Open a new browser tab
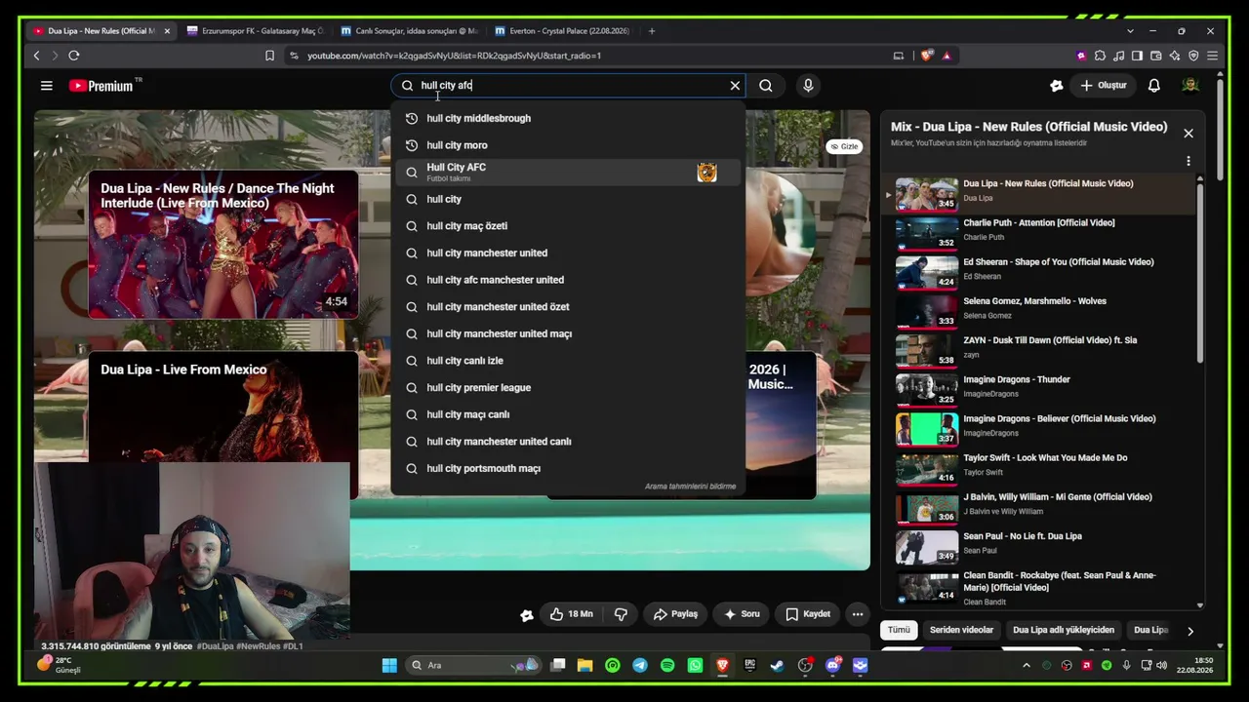This screenshot has width=1249, height=702. coord(652,31)
